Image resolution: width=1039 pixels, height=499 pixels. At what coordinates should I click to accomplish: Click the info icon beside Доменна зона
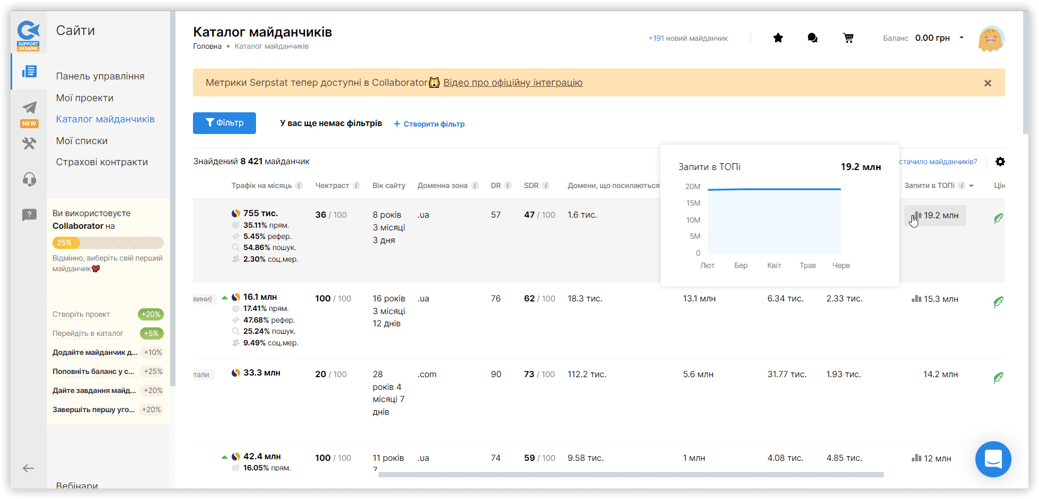475,185
